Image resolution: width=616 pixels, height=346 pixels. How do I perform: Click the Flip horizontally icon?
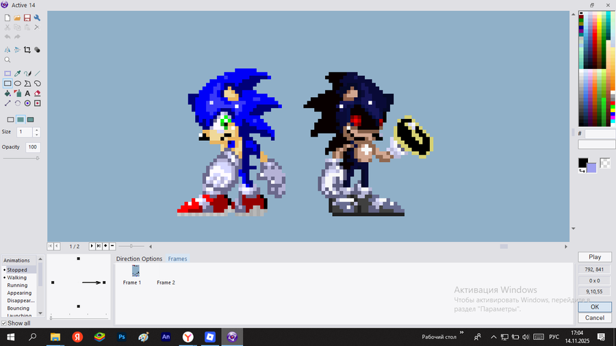8,50
